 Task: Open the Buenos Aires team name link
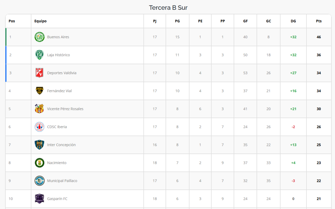click(x=58, y=37)
